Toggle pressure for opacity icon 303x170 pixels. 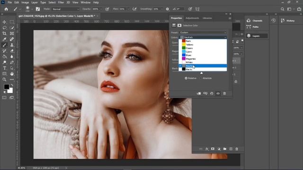tap(107, 9)
